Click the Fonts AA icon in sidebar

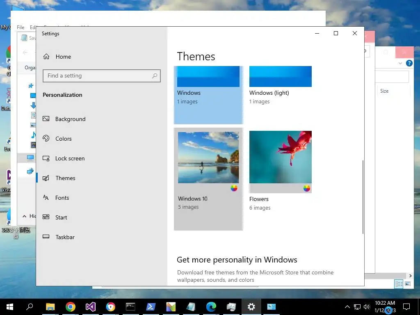coord(46,197)
